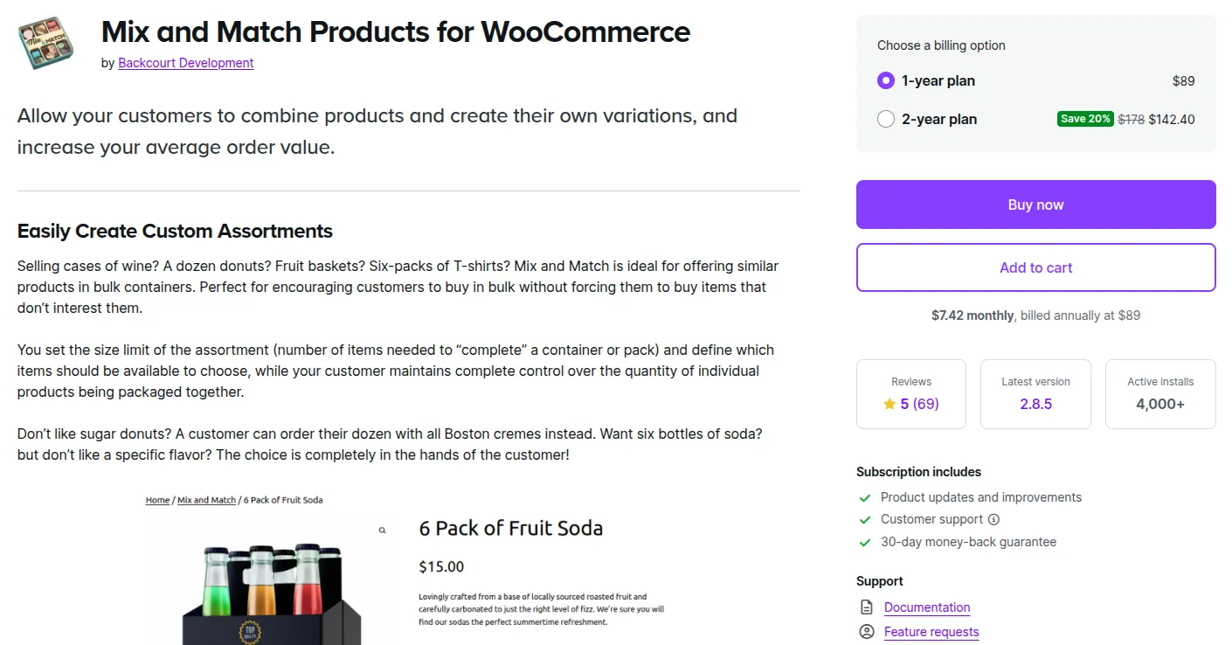Click checkmark beside 30-day money-back guarantee
Screen dimensions: 1232x645
(865, 542)
